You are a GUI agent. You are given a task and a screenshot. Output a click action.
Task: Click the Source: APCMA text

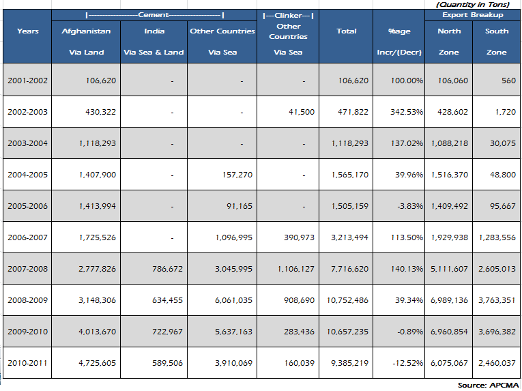(x=488, y=386)
